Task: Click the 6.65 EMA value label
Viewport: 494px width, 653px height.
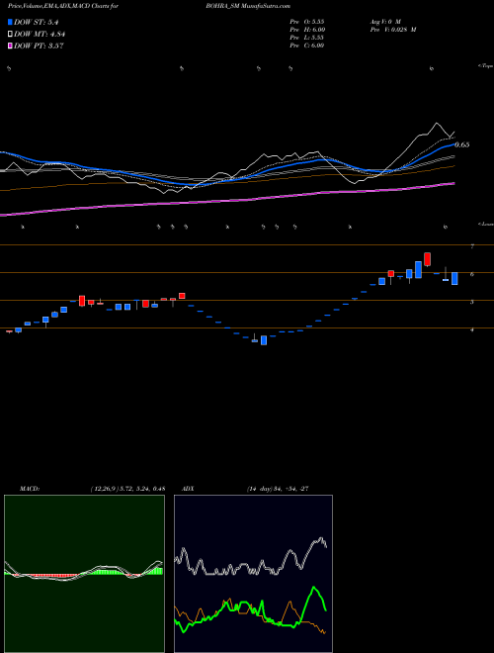Action: click(x=462, y=144)
